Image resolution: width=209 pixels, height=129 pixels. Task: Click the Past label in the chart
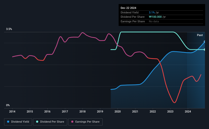[x=200, y=35]
